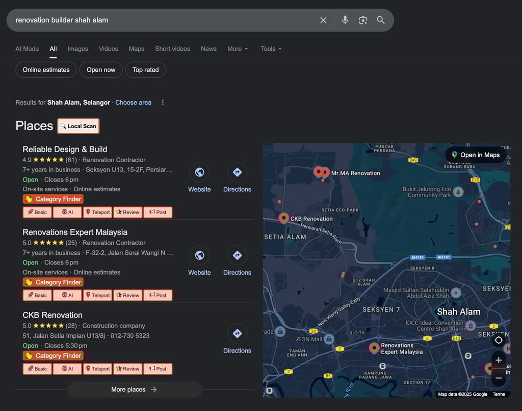Open Google Lens image search icon

363,20
